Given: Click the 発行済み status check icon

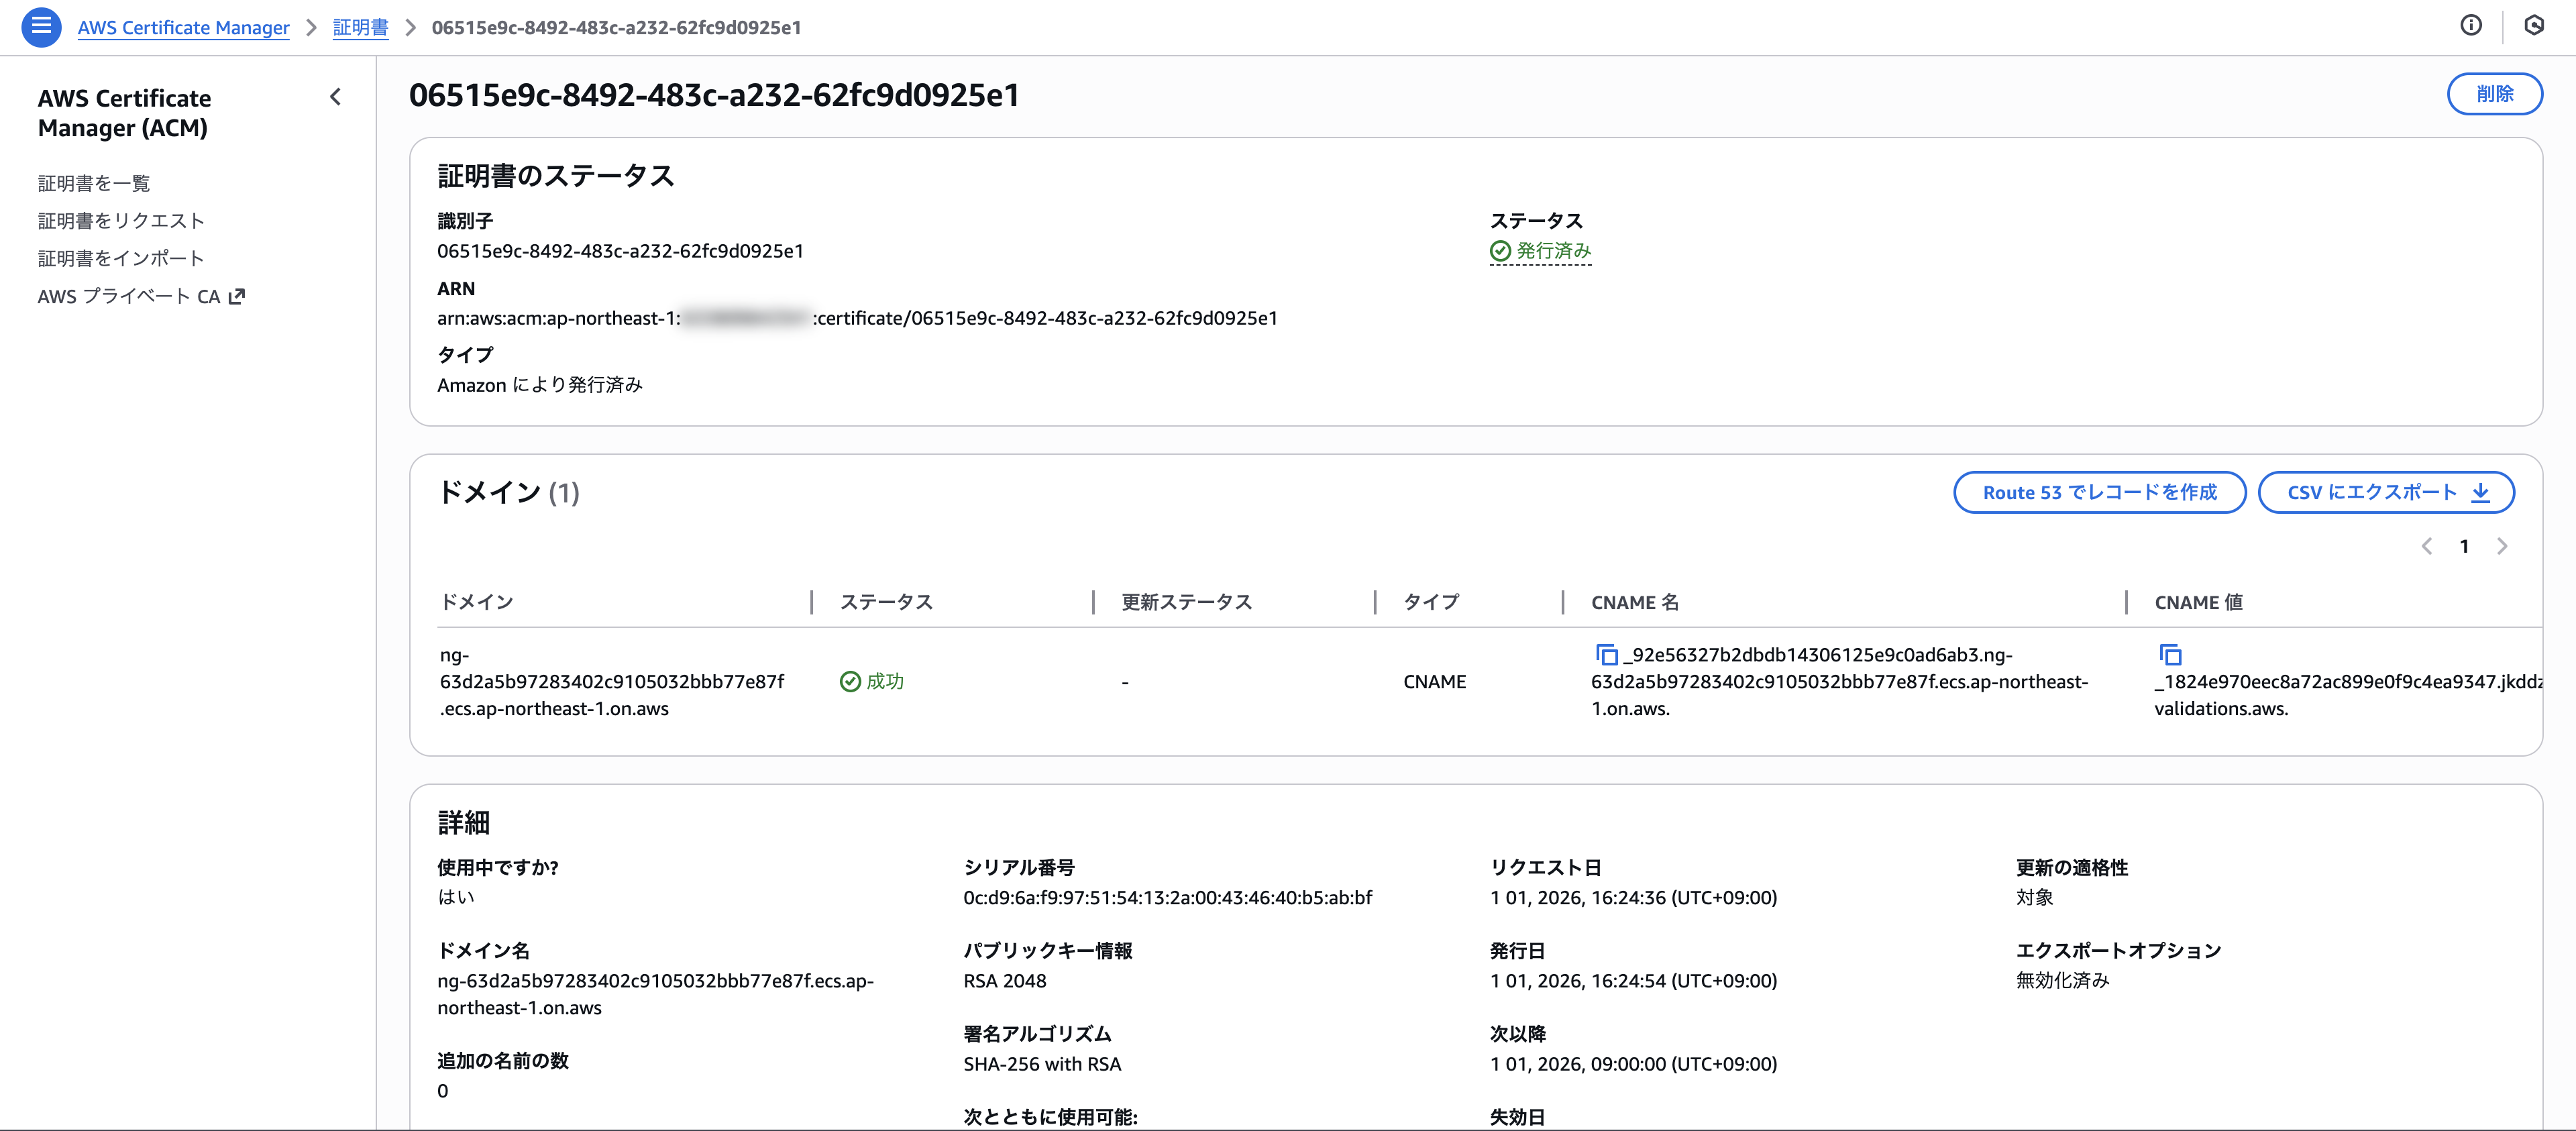Looking at the screenshot, I should (1500, 251).
